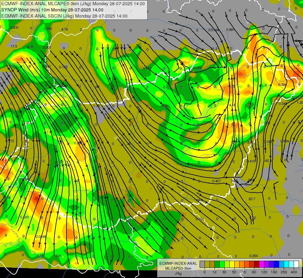Select the pure blue legend swatch
This screenshot has width=303, height=278.
277,264
